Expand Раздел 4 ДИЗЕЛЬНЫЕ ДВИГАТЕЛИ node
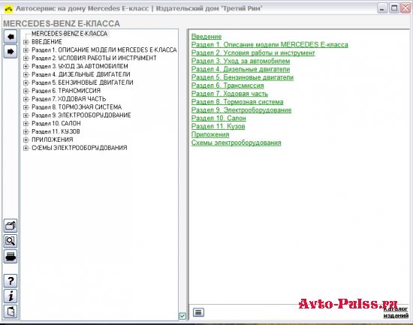The width and height of the screenshot is (413, 325). click(x=26, y=74)
